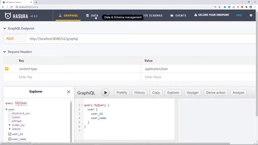Screen dimensions: 258x145
Task: Bookmark this page with star icon
Action: click(219, 7)
